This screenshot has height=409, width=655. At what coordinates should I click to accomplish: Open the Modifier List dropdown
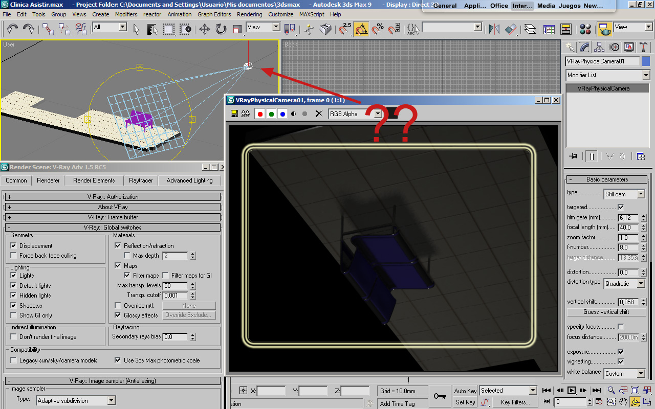(607, 75)
